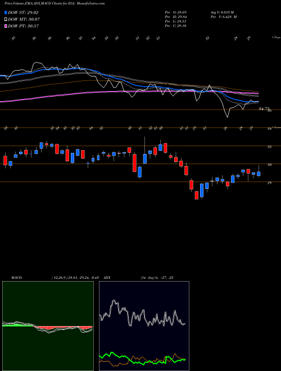Click the MACD '(12,26,9) 28.81, 29.24, -0.43' values
281x371 pixels.
pos(76,278)
